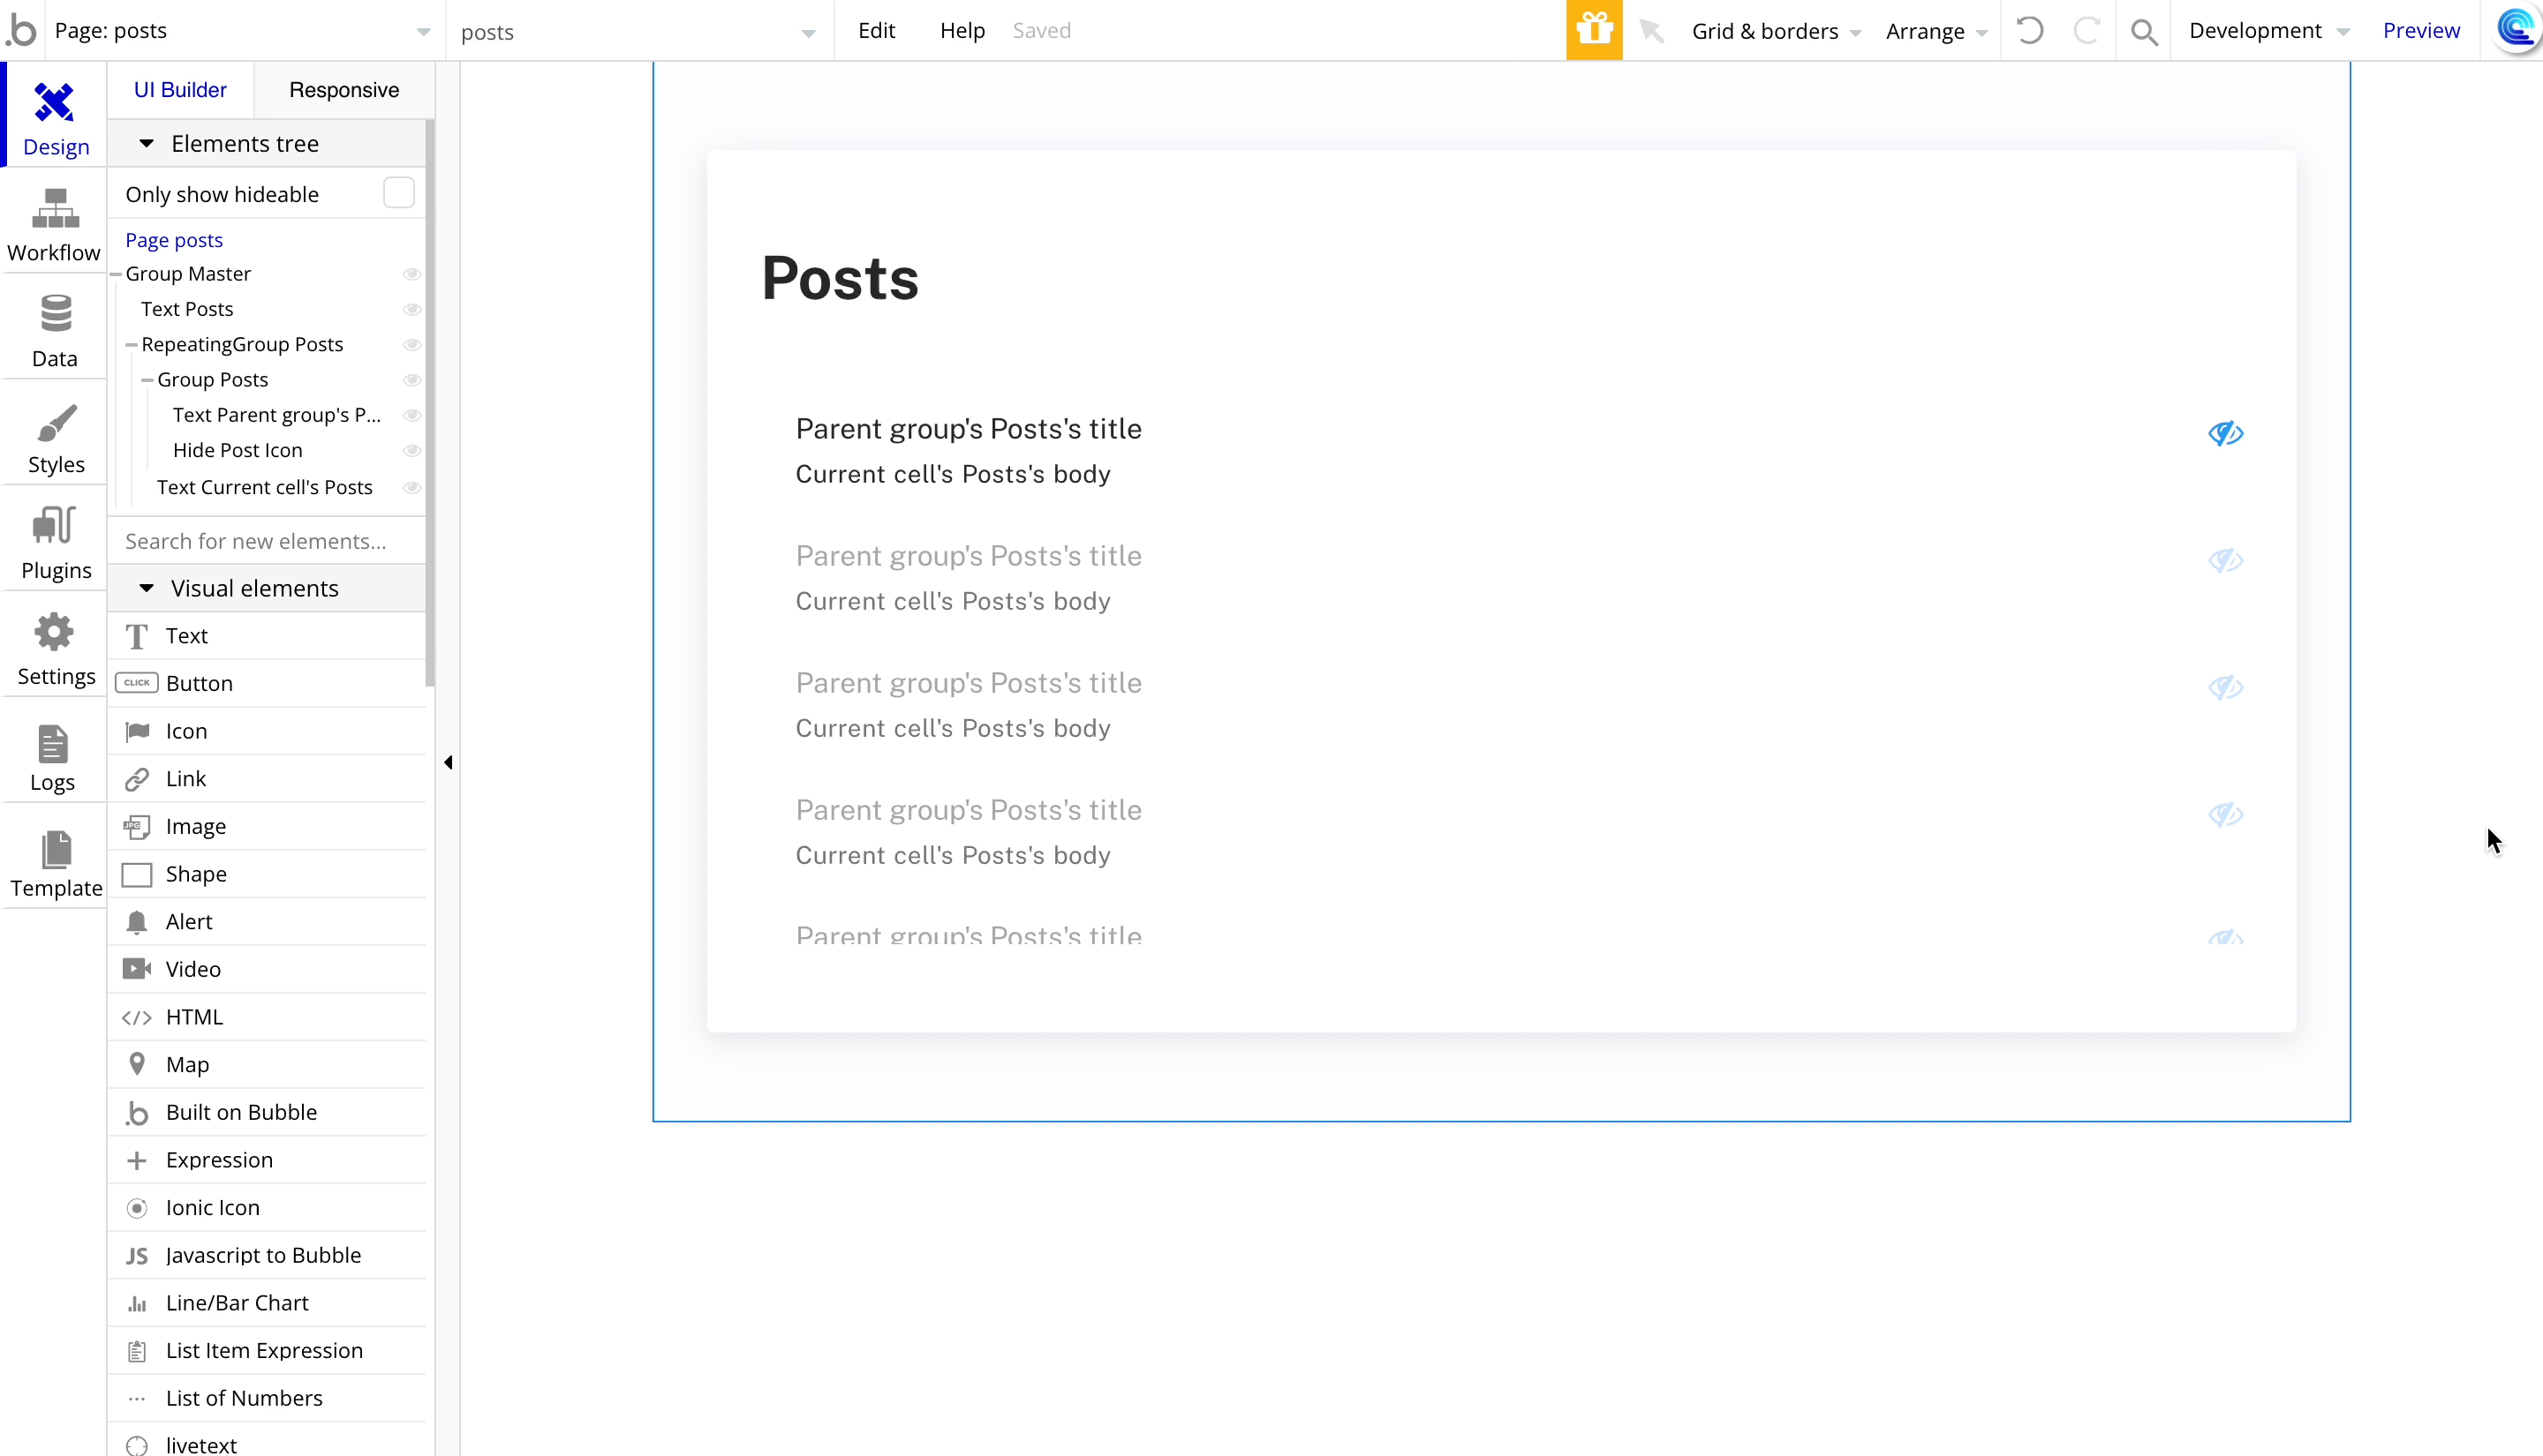2543x1456 pixels.
Task: Toggle visibility of Group Master
Action: click(411, 274)
